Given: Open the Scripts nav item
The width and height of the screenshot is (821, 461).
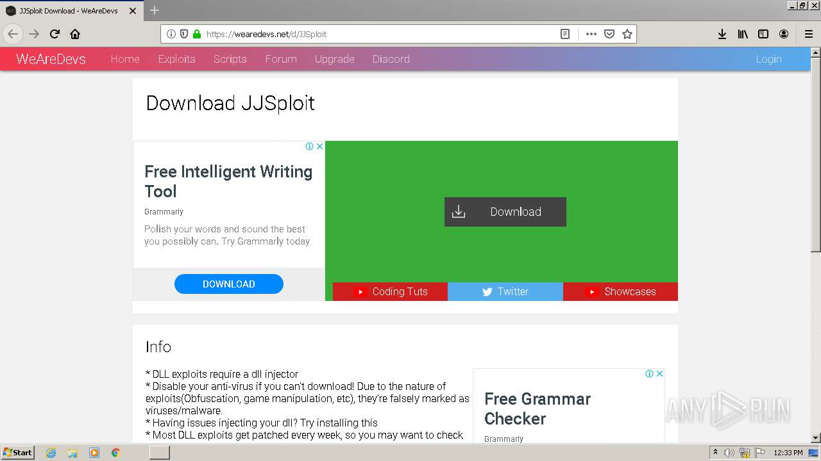Looking at the screenshot, I should tap(230, 59).
